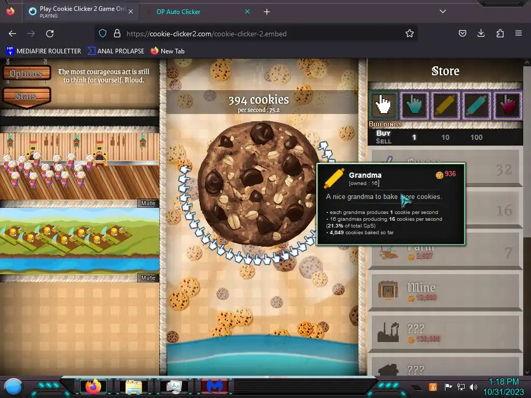This screenshot has height=398, width=531.
Task: Click the Mine building icon
Action: 388,291
